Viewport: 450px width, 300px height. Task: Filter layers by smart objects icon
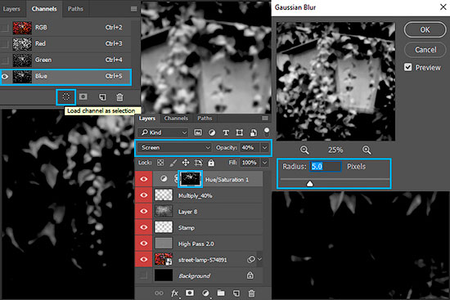coord(253,132)
